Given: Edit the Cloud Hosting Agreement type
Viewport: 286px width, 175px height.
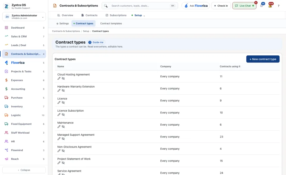Looking at the screenshot, I should [59, 78].
